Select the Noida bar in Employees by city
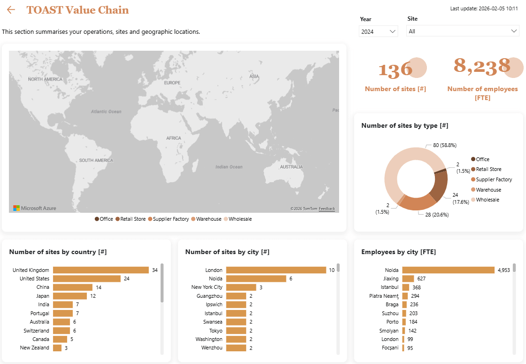The height and width of the screenshot is (364, 526). click(448, 270)
